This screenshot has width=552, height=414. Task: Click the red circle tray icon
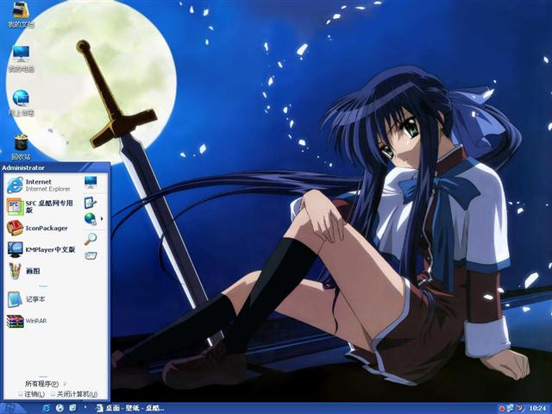[x=502, y=409]
